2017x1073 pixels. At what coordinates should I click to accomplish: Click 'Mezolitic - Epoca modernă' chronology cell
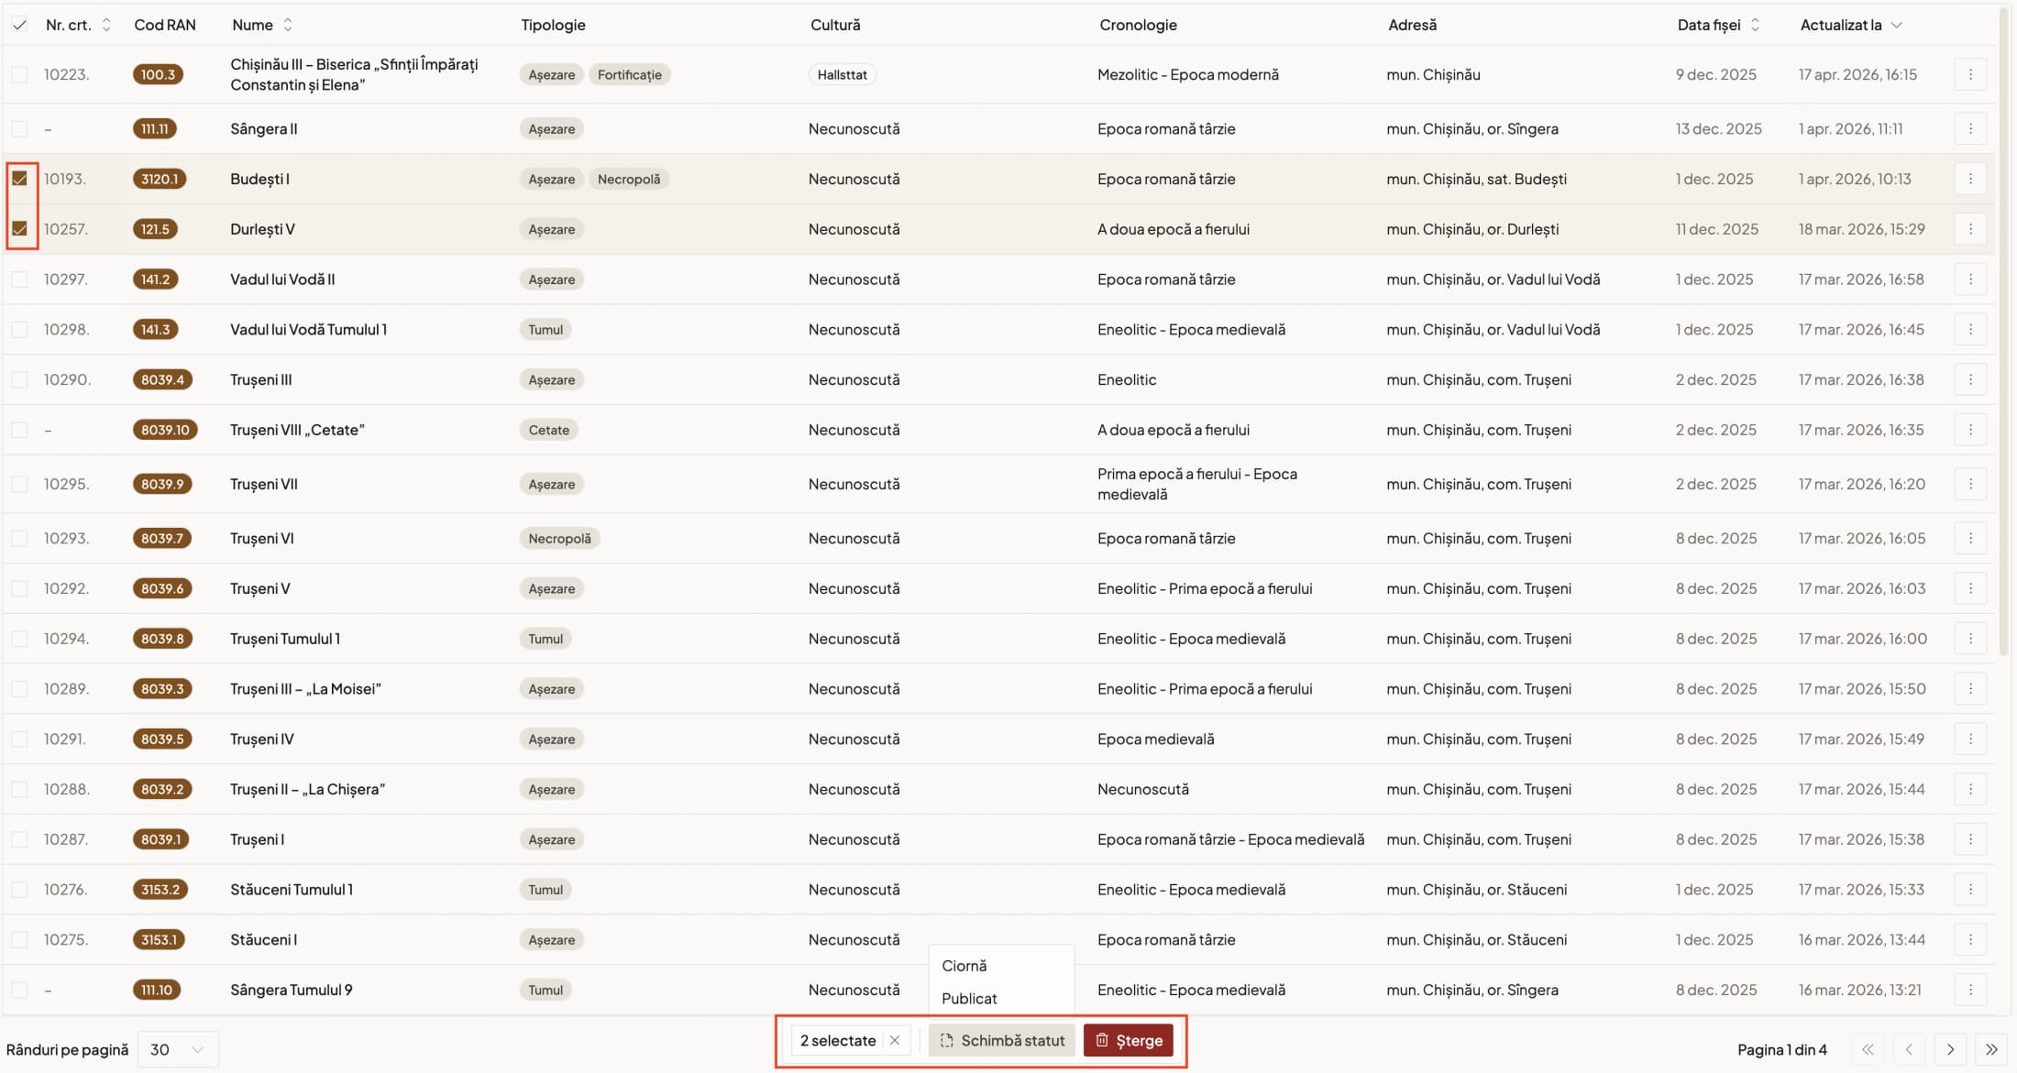click(1187, 74)
